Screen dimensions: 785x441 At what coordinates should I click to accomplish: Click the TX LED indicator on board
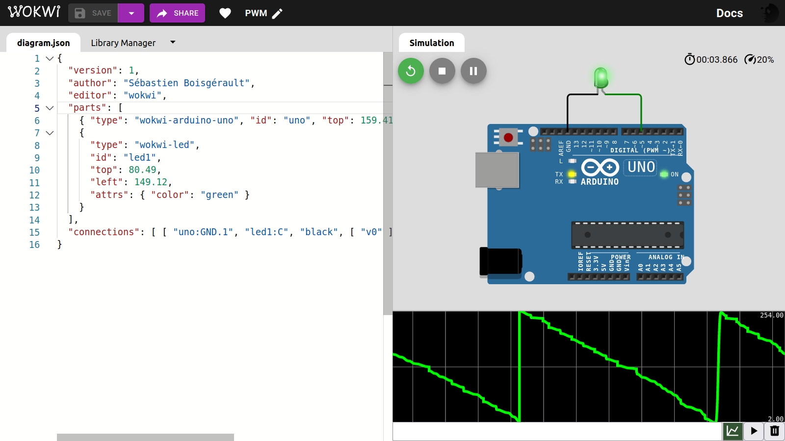(572, 174)
